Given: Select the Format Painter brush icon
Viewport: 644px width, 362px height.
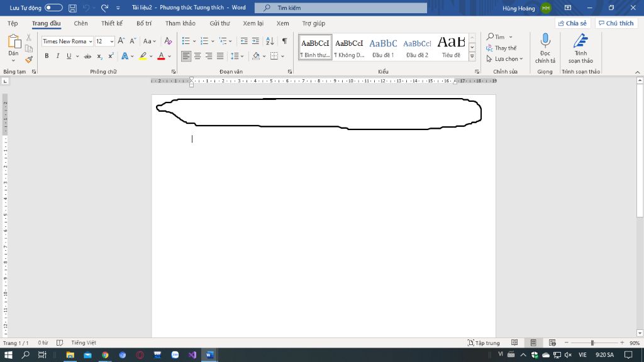Looking at the screenshot, I should (29, 60).
